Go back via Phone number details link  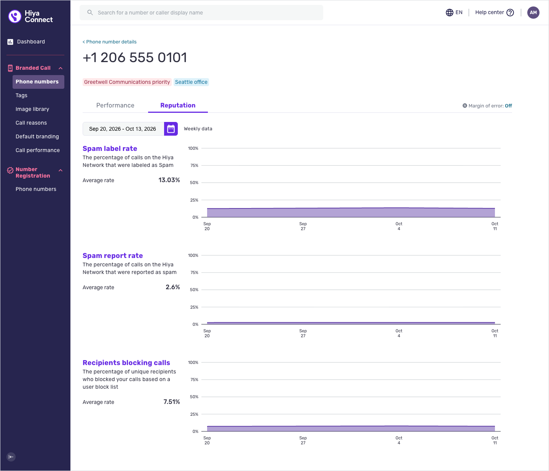pyautogui.click(x=110, y=42)
